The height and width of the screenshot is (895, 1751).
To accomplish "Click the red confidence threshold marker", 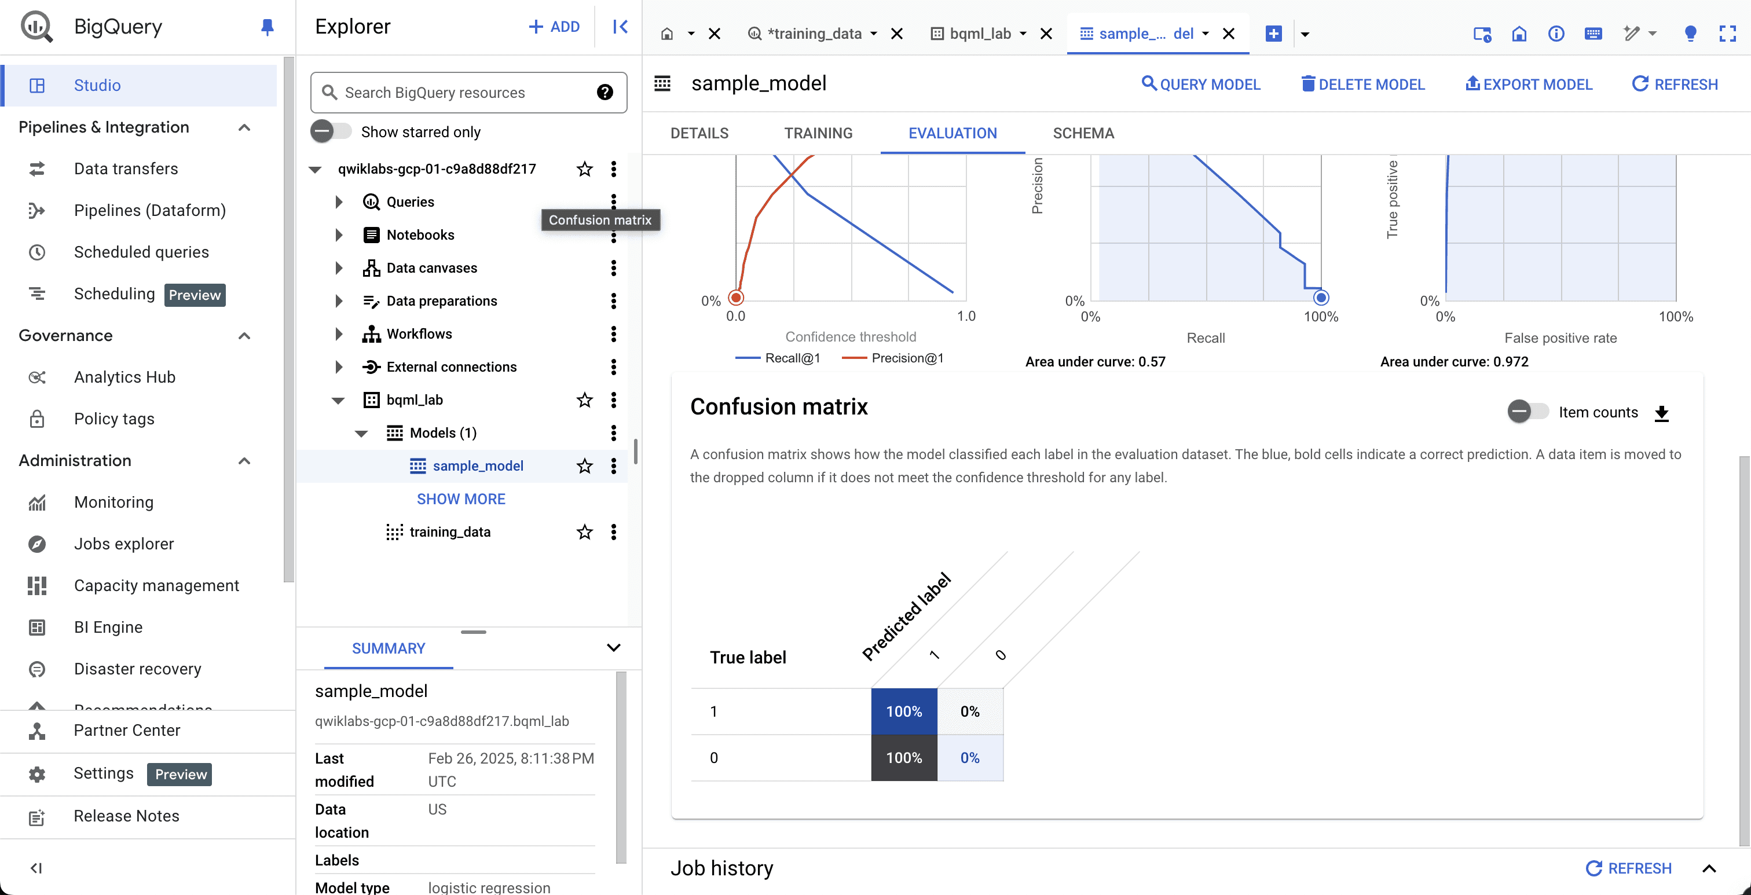I will [x=735, y=297].
